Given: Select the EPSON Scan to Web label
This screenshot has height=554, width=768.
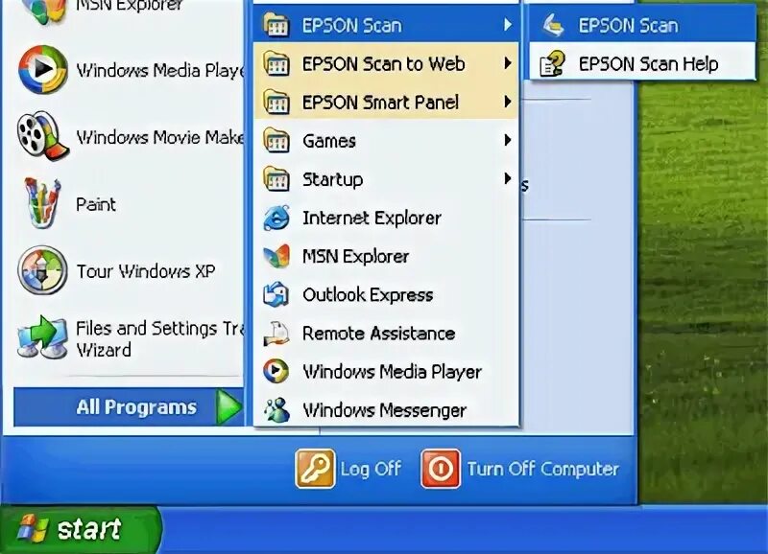Looking at the screenshot, I should 383,64.
